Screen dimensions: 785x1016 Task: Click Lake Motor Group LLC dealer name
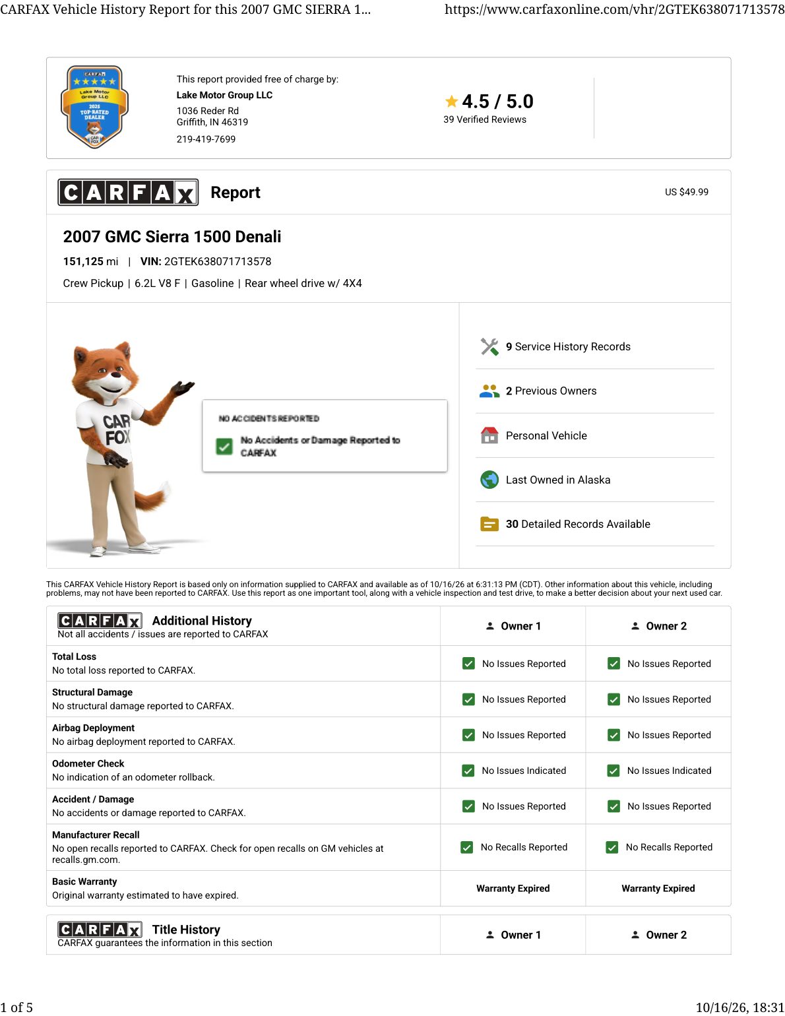point(224,95)
